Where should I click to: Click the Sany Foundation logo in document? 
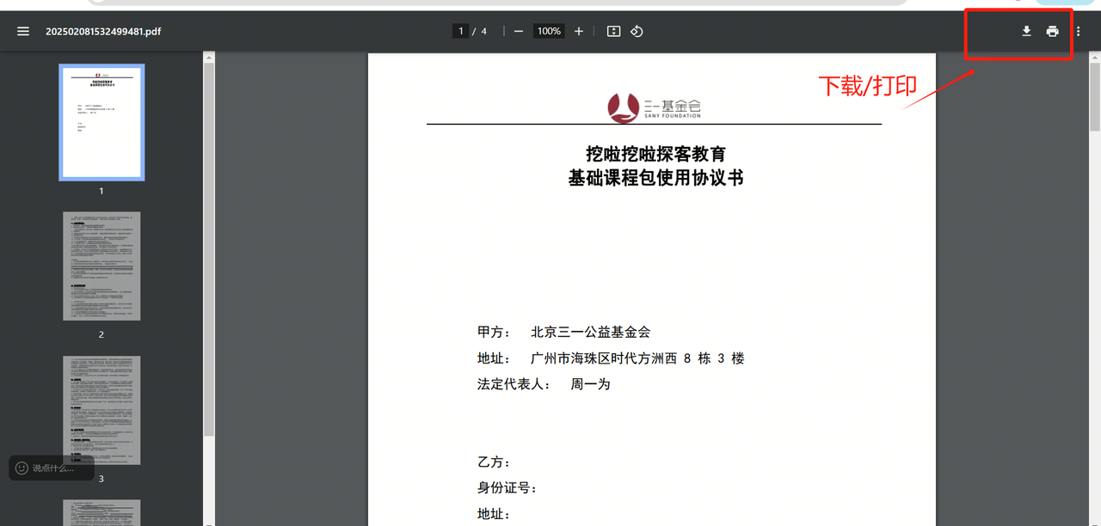(654, 107)
